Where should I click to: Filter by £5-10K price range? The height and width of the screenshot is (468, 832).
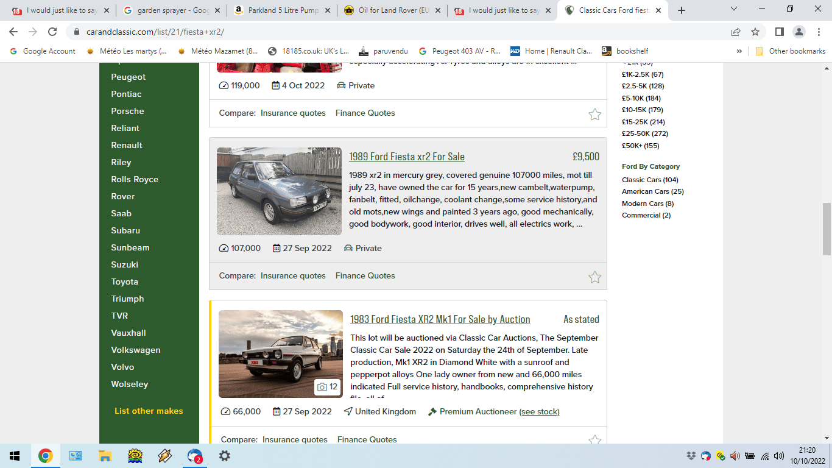pyautogui.click(x=641, y=98)
